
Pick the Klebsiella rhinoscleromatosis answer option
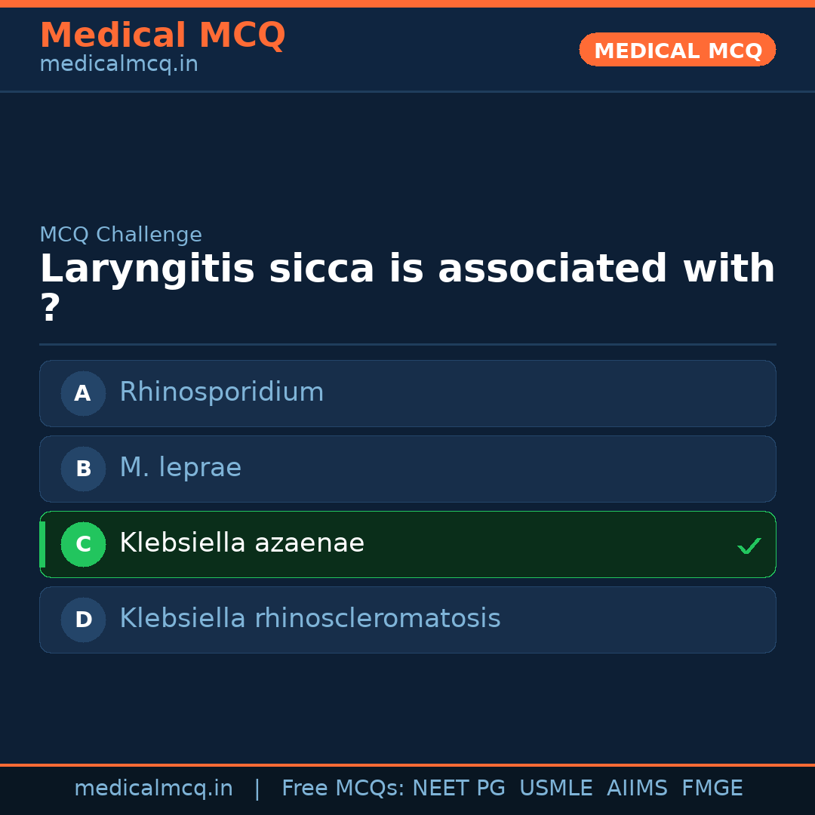click(309, 619)
